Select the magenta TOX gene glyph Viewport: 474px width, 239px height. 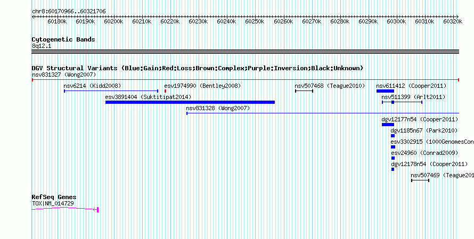click(x=65, y=209)
